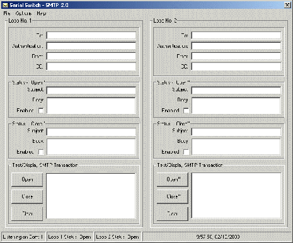
Task: Open the Help menu
Action: click(x=42, y=13)
